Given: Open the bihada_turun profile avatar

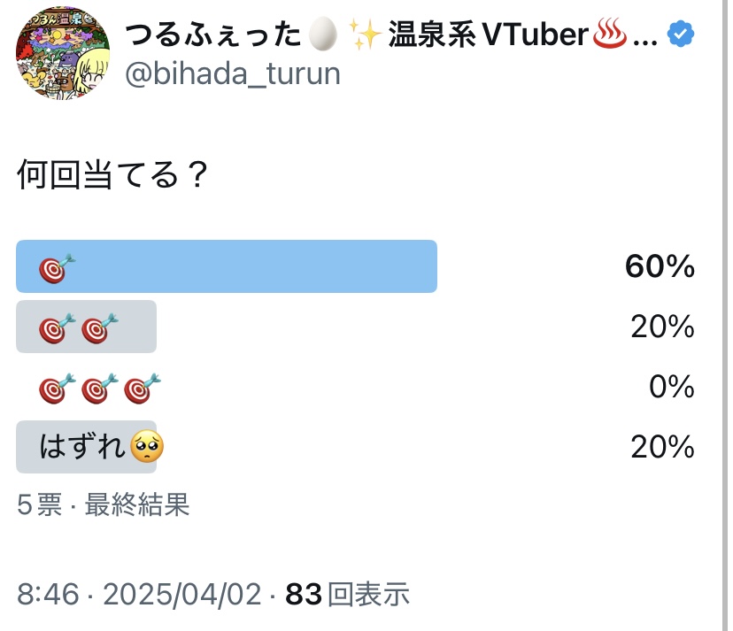Looking at the screenshot, I should coord(63,53).
